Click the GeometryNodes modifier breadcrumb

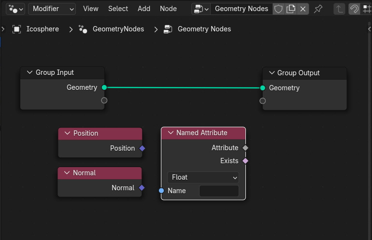pos(118,29)
